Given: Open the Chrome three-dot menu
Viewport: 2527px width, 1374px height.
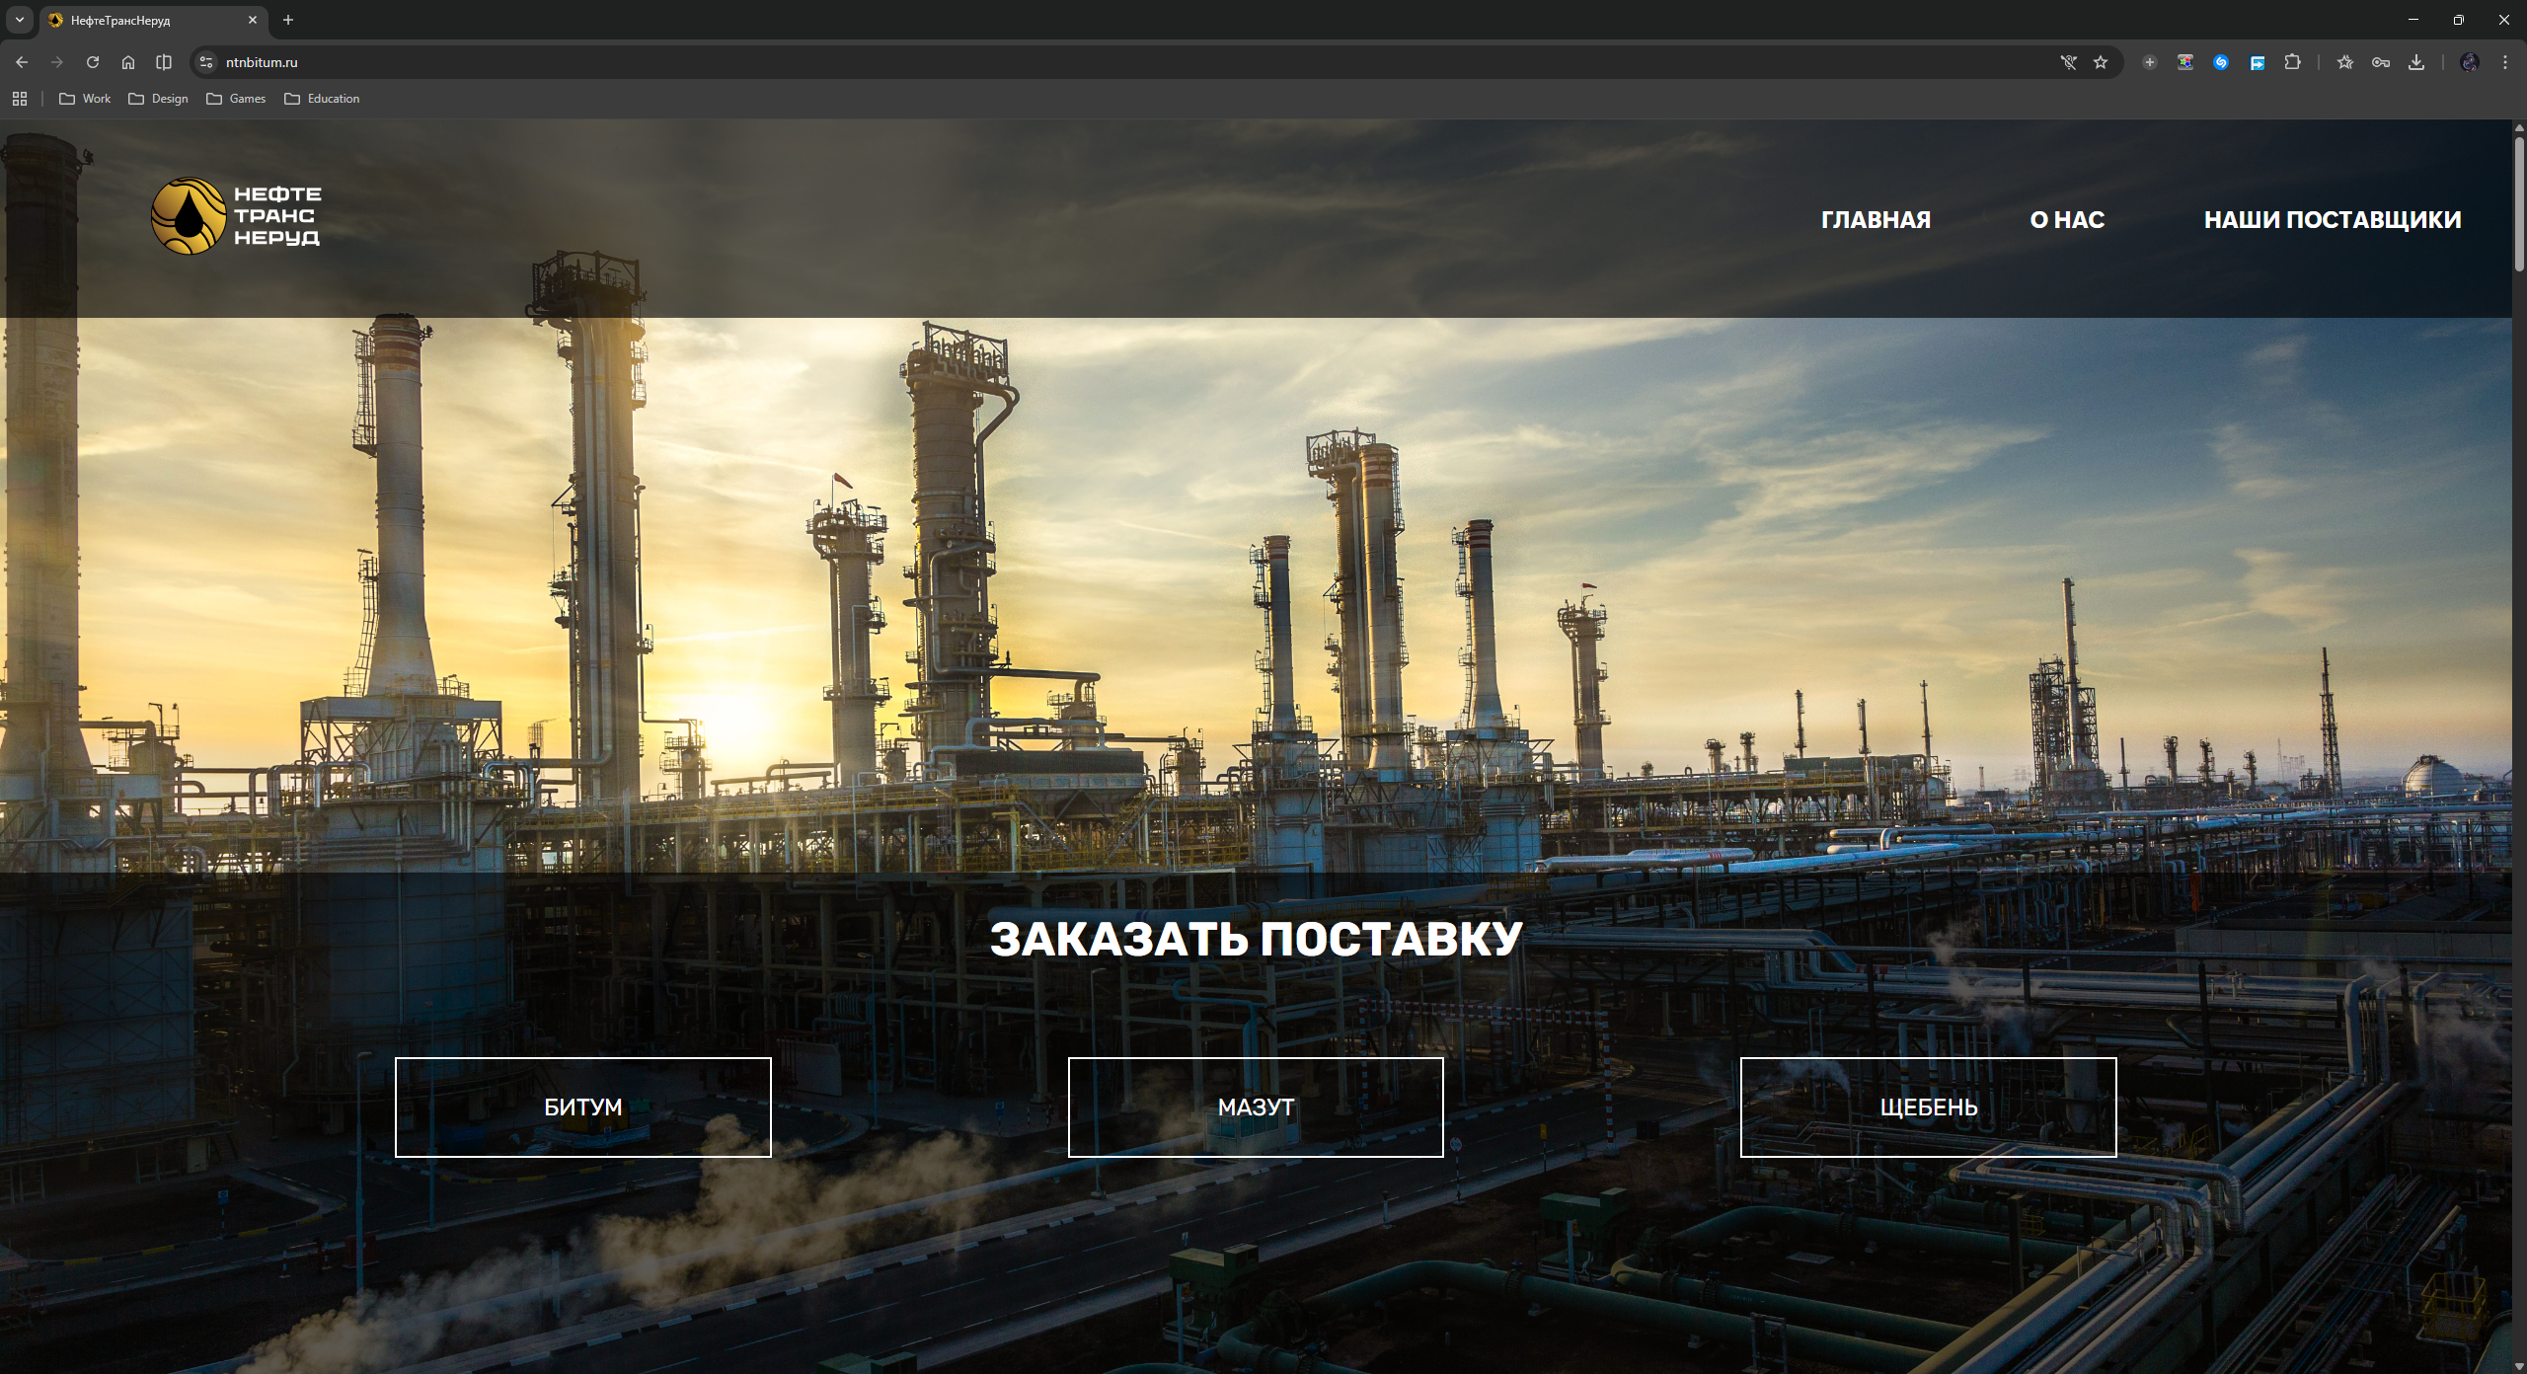Looking at the screenshot, I should [2505, 62].
